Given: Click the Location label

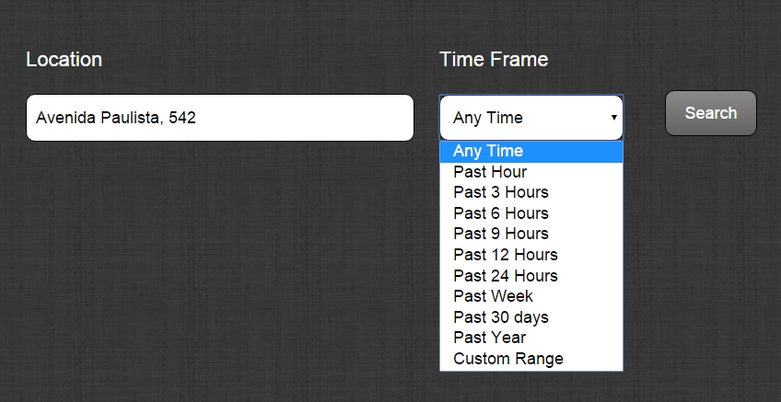Looking at the screenshot, I should coord(64,59).
